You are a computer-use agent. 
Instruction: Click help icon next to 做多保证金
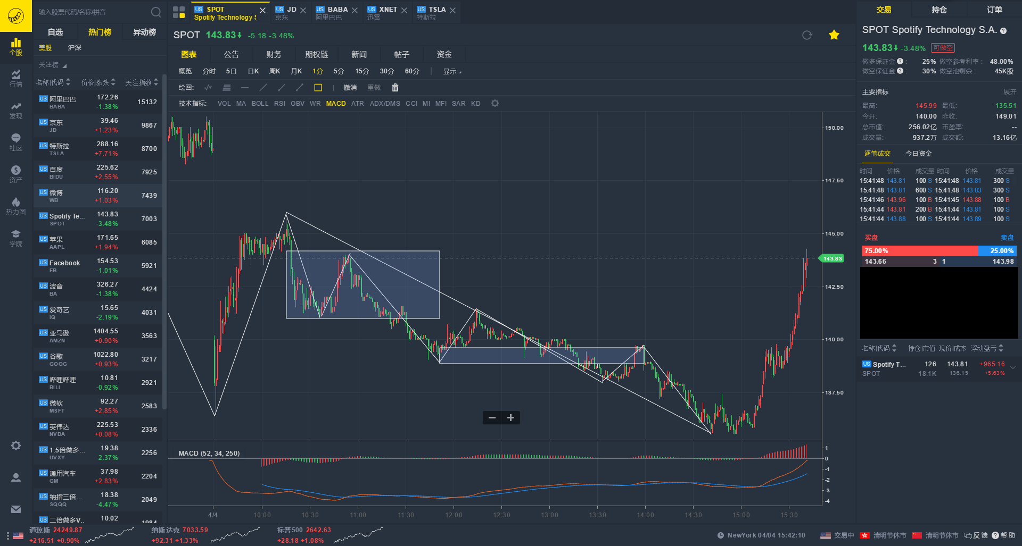[900, 61]
